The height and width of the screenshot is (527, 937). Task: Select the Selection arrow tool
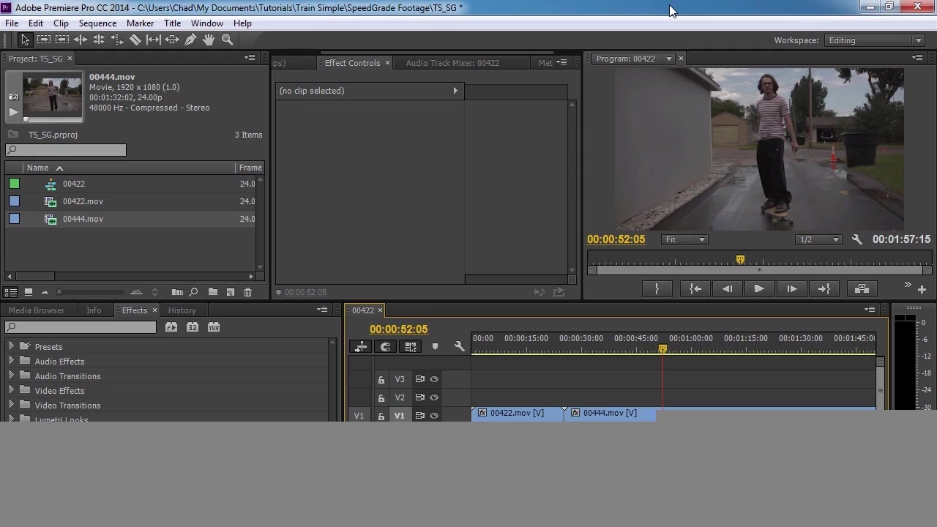(25, 40)
